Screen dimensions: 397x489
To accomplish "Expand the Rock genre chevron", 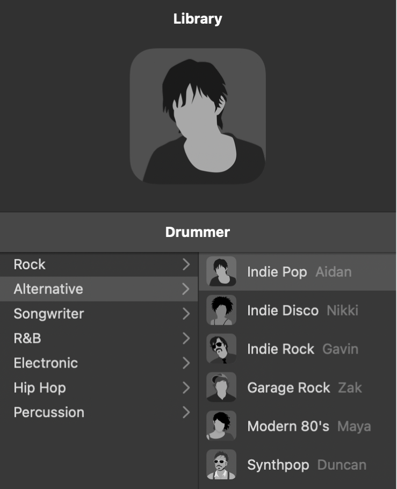I will pyautogui.click(x=187, y=264).
